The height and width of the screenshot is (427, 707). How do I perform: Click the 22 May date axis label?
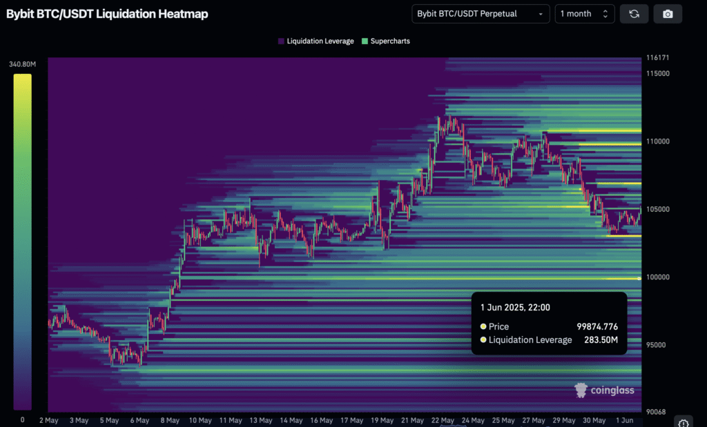click(443, 420)
